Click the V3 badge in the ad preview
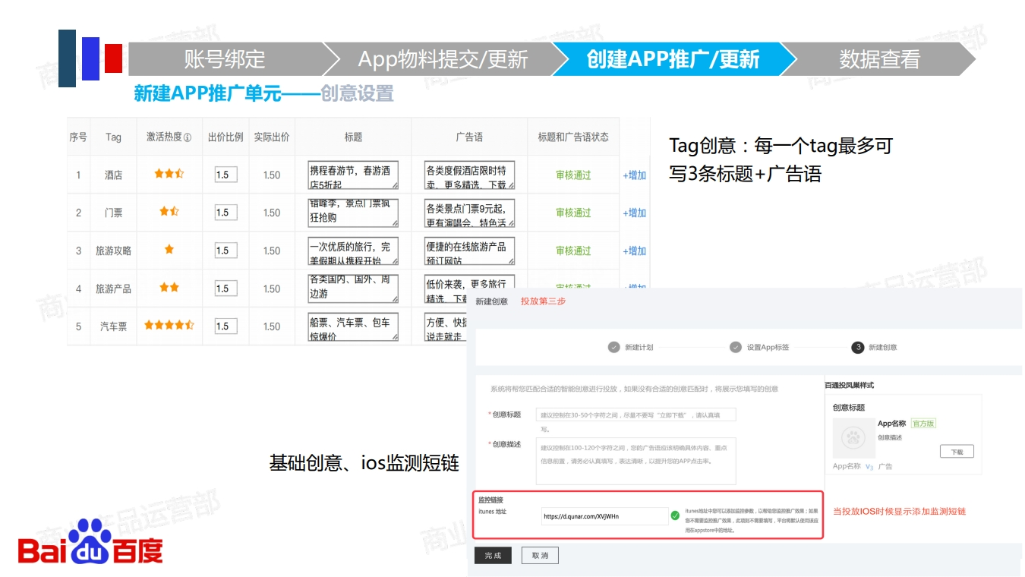This screenshot has height=577, width=1025. (x=869, y=467)
